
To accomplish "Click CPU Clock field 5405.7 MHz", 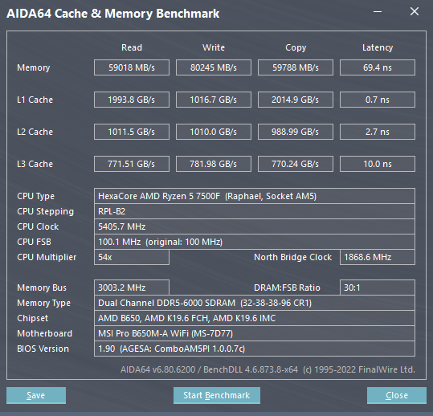I will [255, 226].
